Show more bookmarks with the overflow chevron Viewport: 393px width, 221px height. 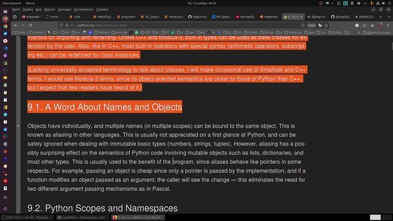[x=359, y=33]
